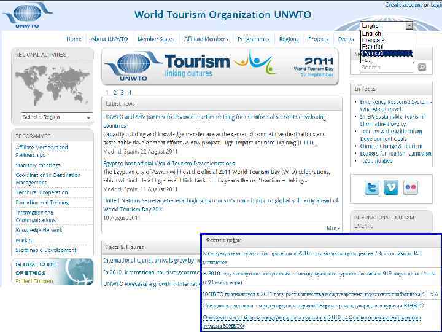
Task: Click the Create account link
Action: click(x=404, y=5)
